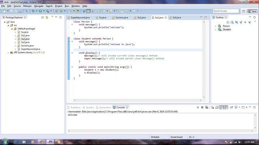The image size is (259, 145).
Task: Click the New Java Package icon
Action: (57, 11)
